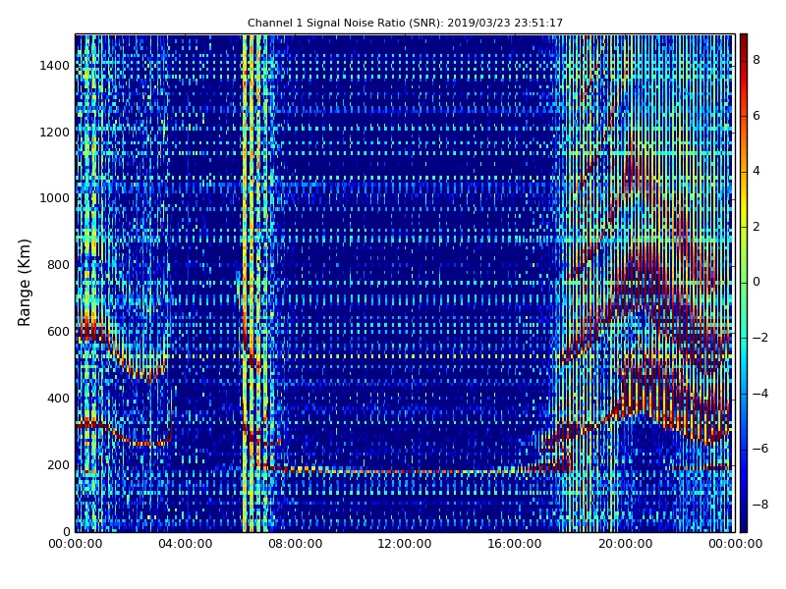Click the 1400 range tick label
The height and width of the screenshot is (589, 786).
tap(55, 66)
